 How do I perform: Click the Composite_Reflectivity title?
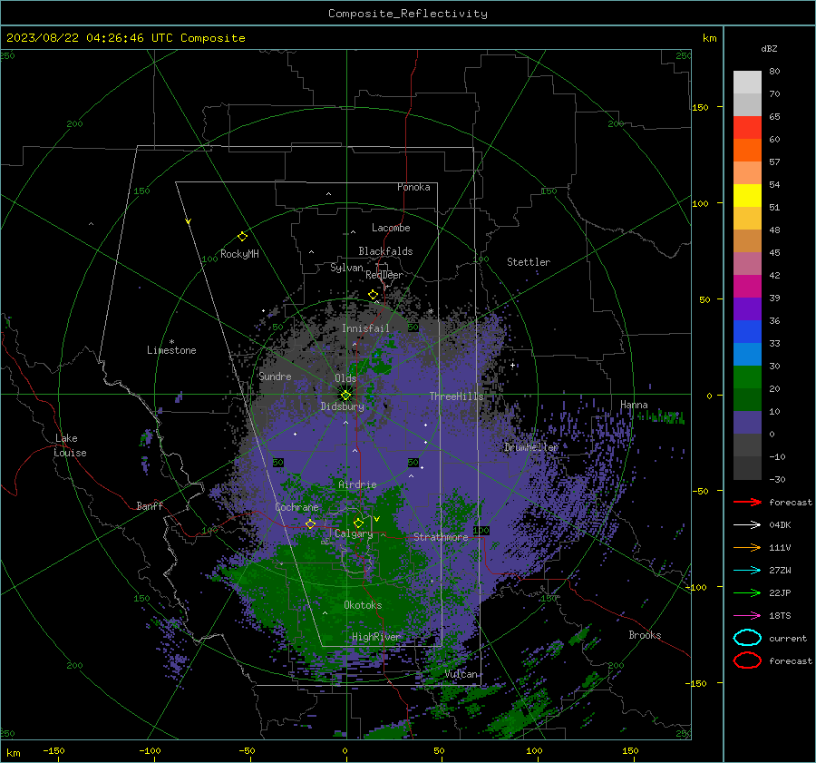pyautogui.click(x=408, y=14)
